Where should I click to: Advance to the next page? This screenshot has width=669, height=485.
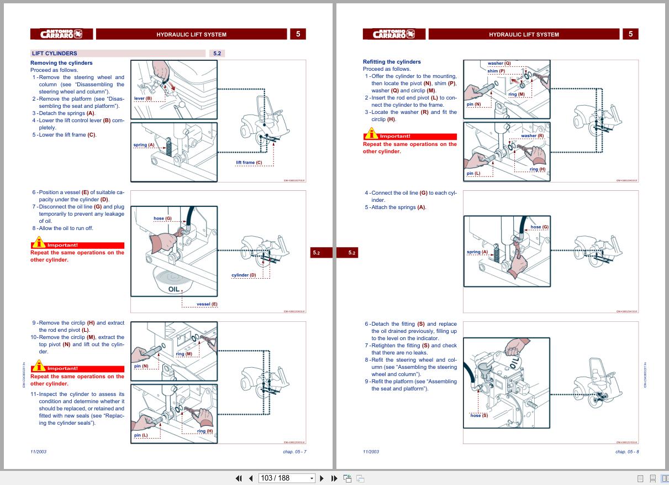[322, 478]
